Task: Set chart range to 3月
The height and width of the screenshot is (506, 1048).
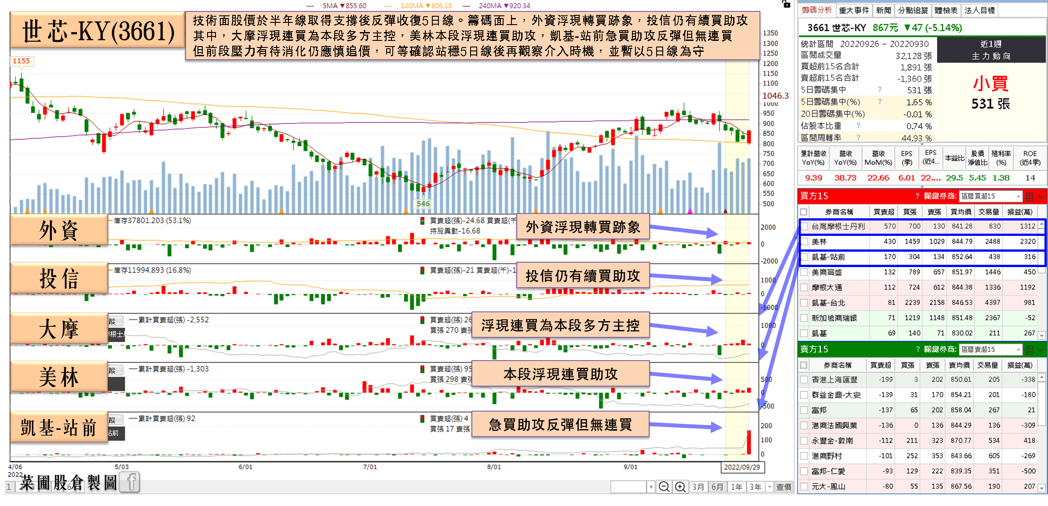Action: pyautogui.click(x=698, y=487)
